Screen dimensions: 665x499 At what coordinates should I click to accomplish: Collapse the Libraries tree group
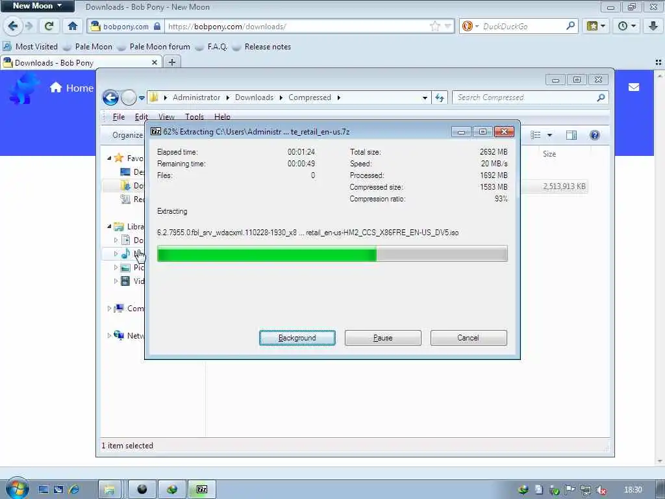109,226
